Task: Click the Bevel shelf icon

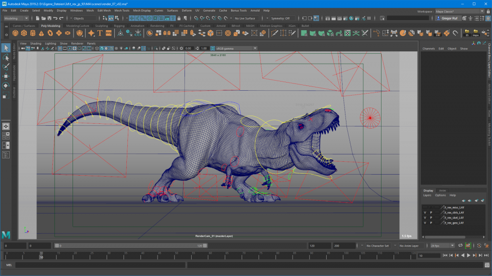Action: pyautogui.click(x=210, y=33)
